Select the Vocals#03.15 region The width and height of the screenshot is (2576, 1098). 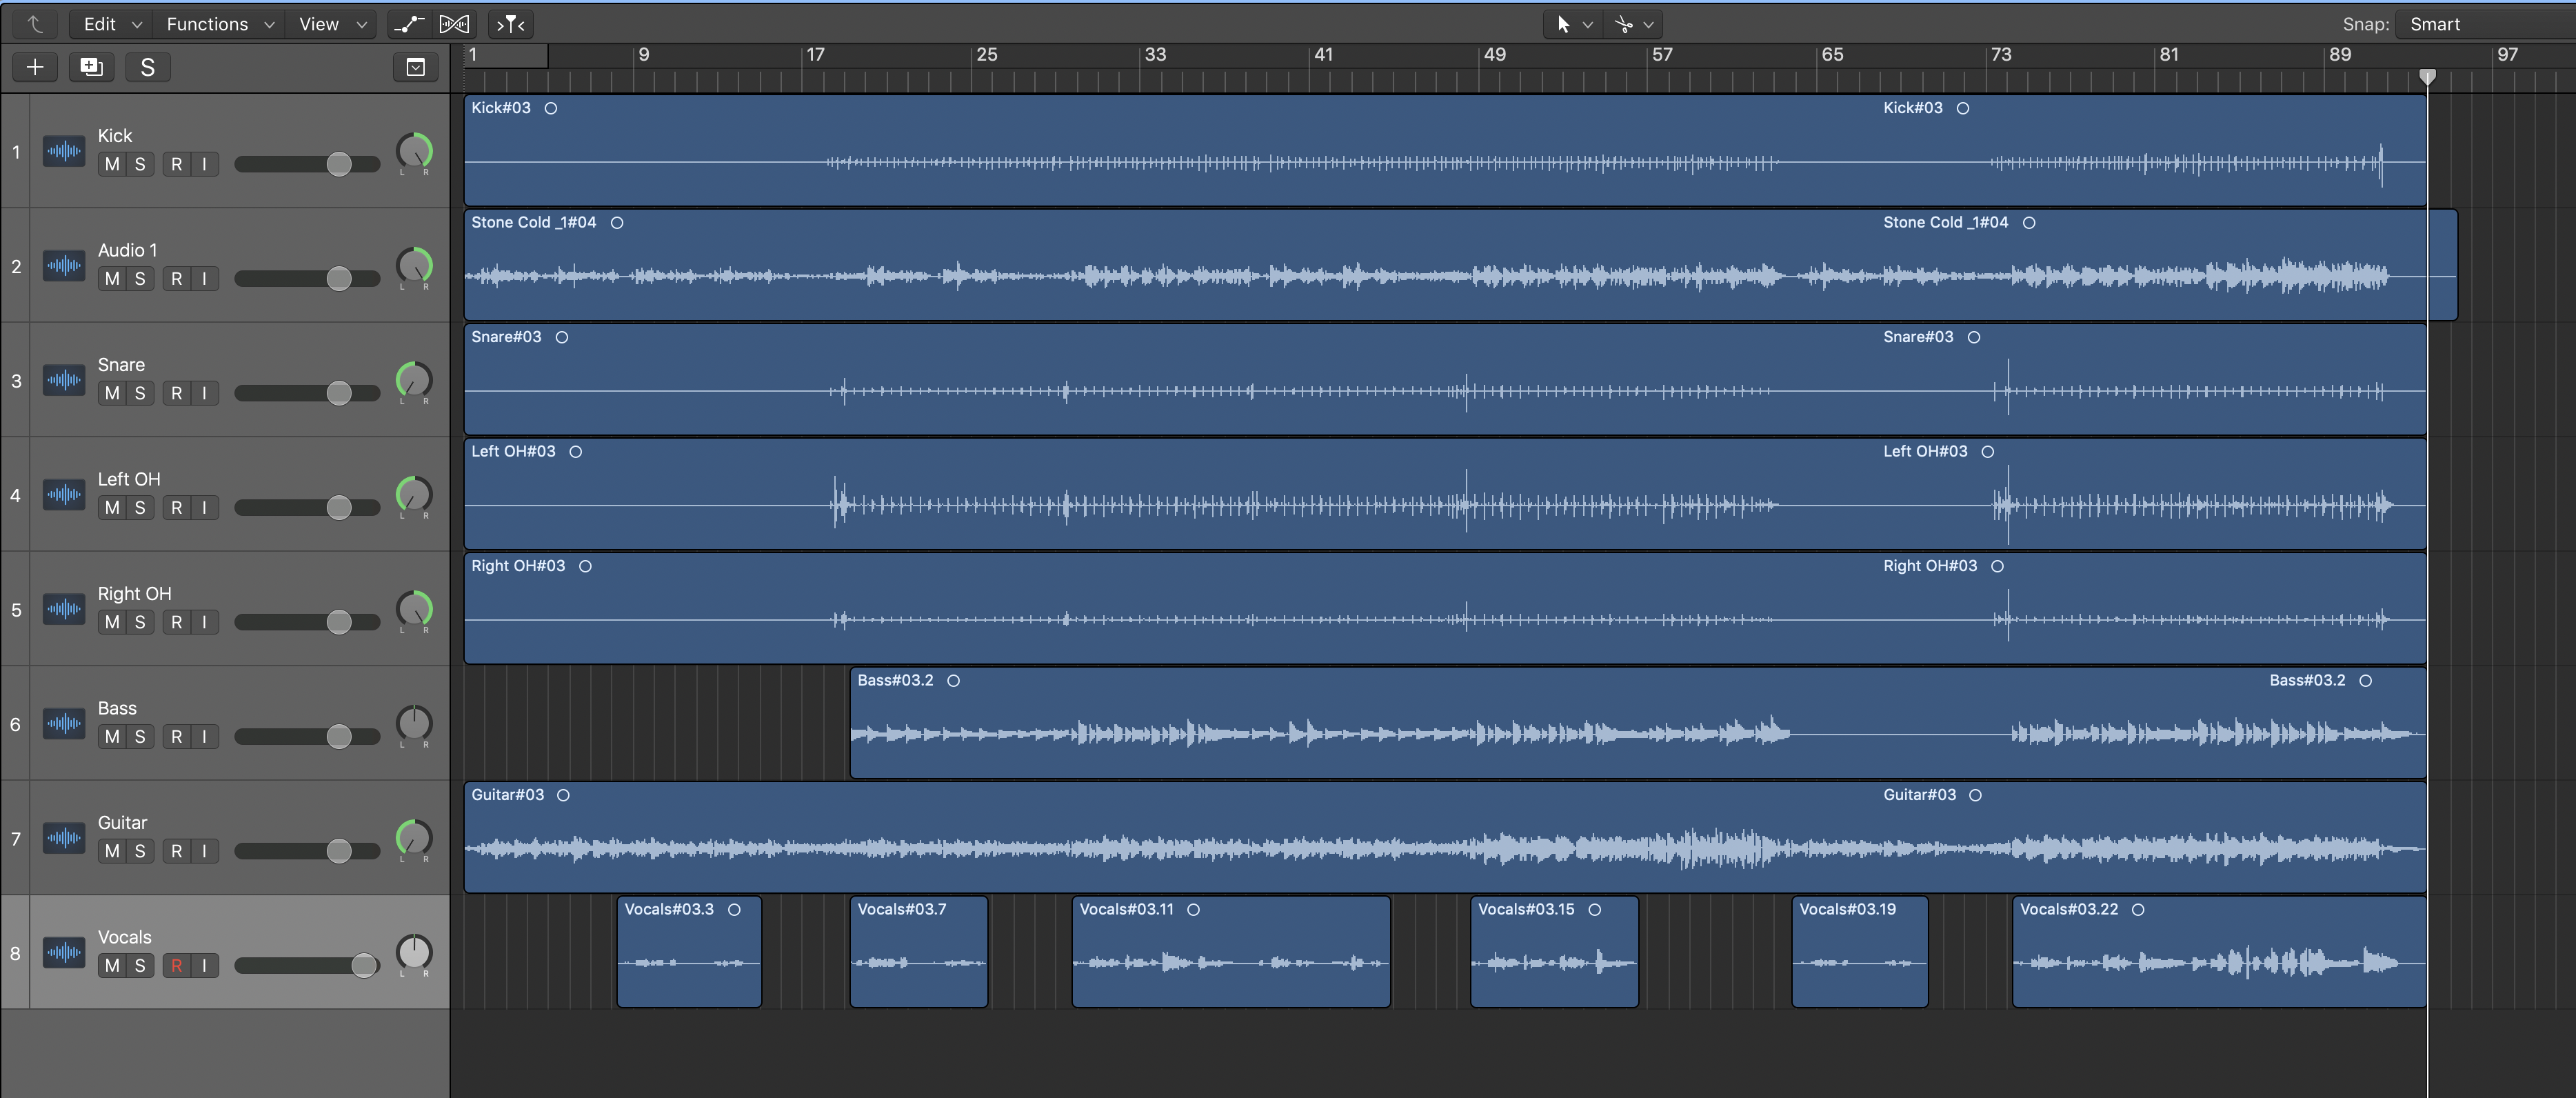click(x=1554, y=952)
